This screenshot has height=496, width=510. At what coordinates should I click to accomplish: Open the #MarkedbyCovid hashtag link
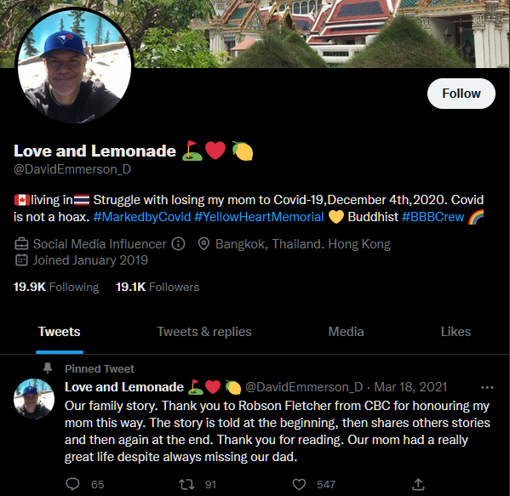pyautogui.click(x=142, y=217)
